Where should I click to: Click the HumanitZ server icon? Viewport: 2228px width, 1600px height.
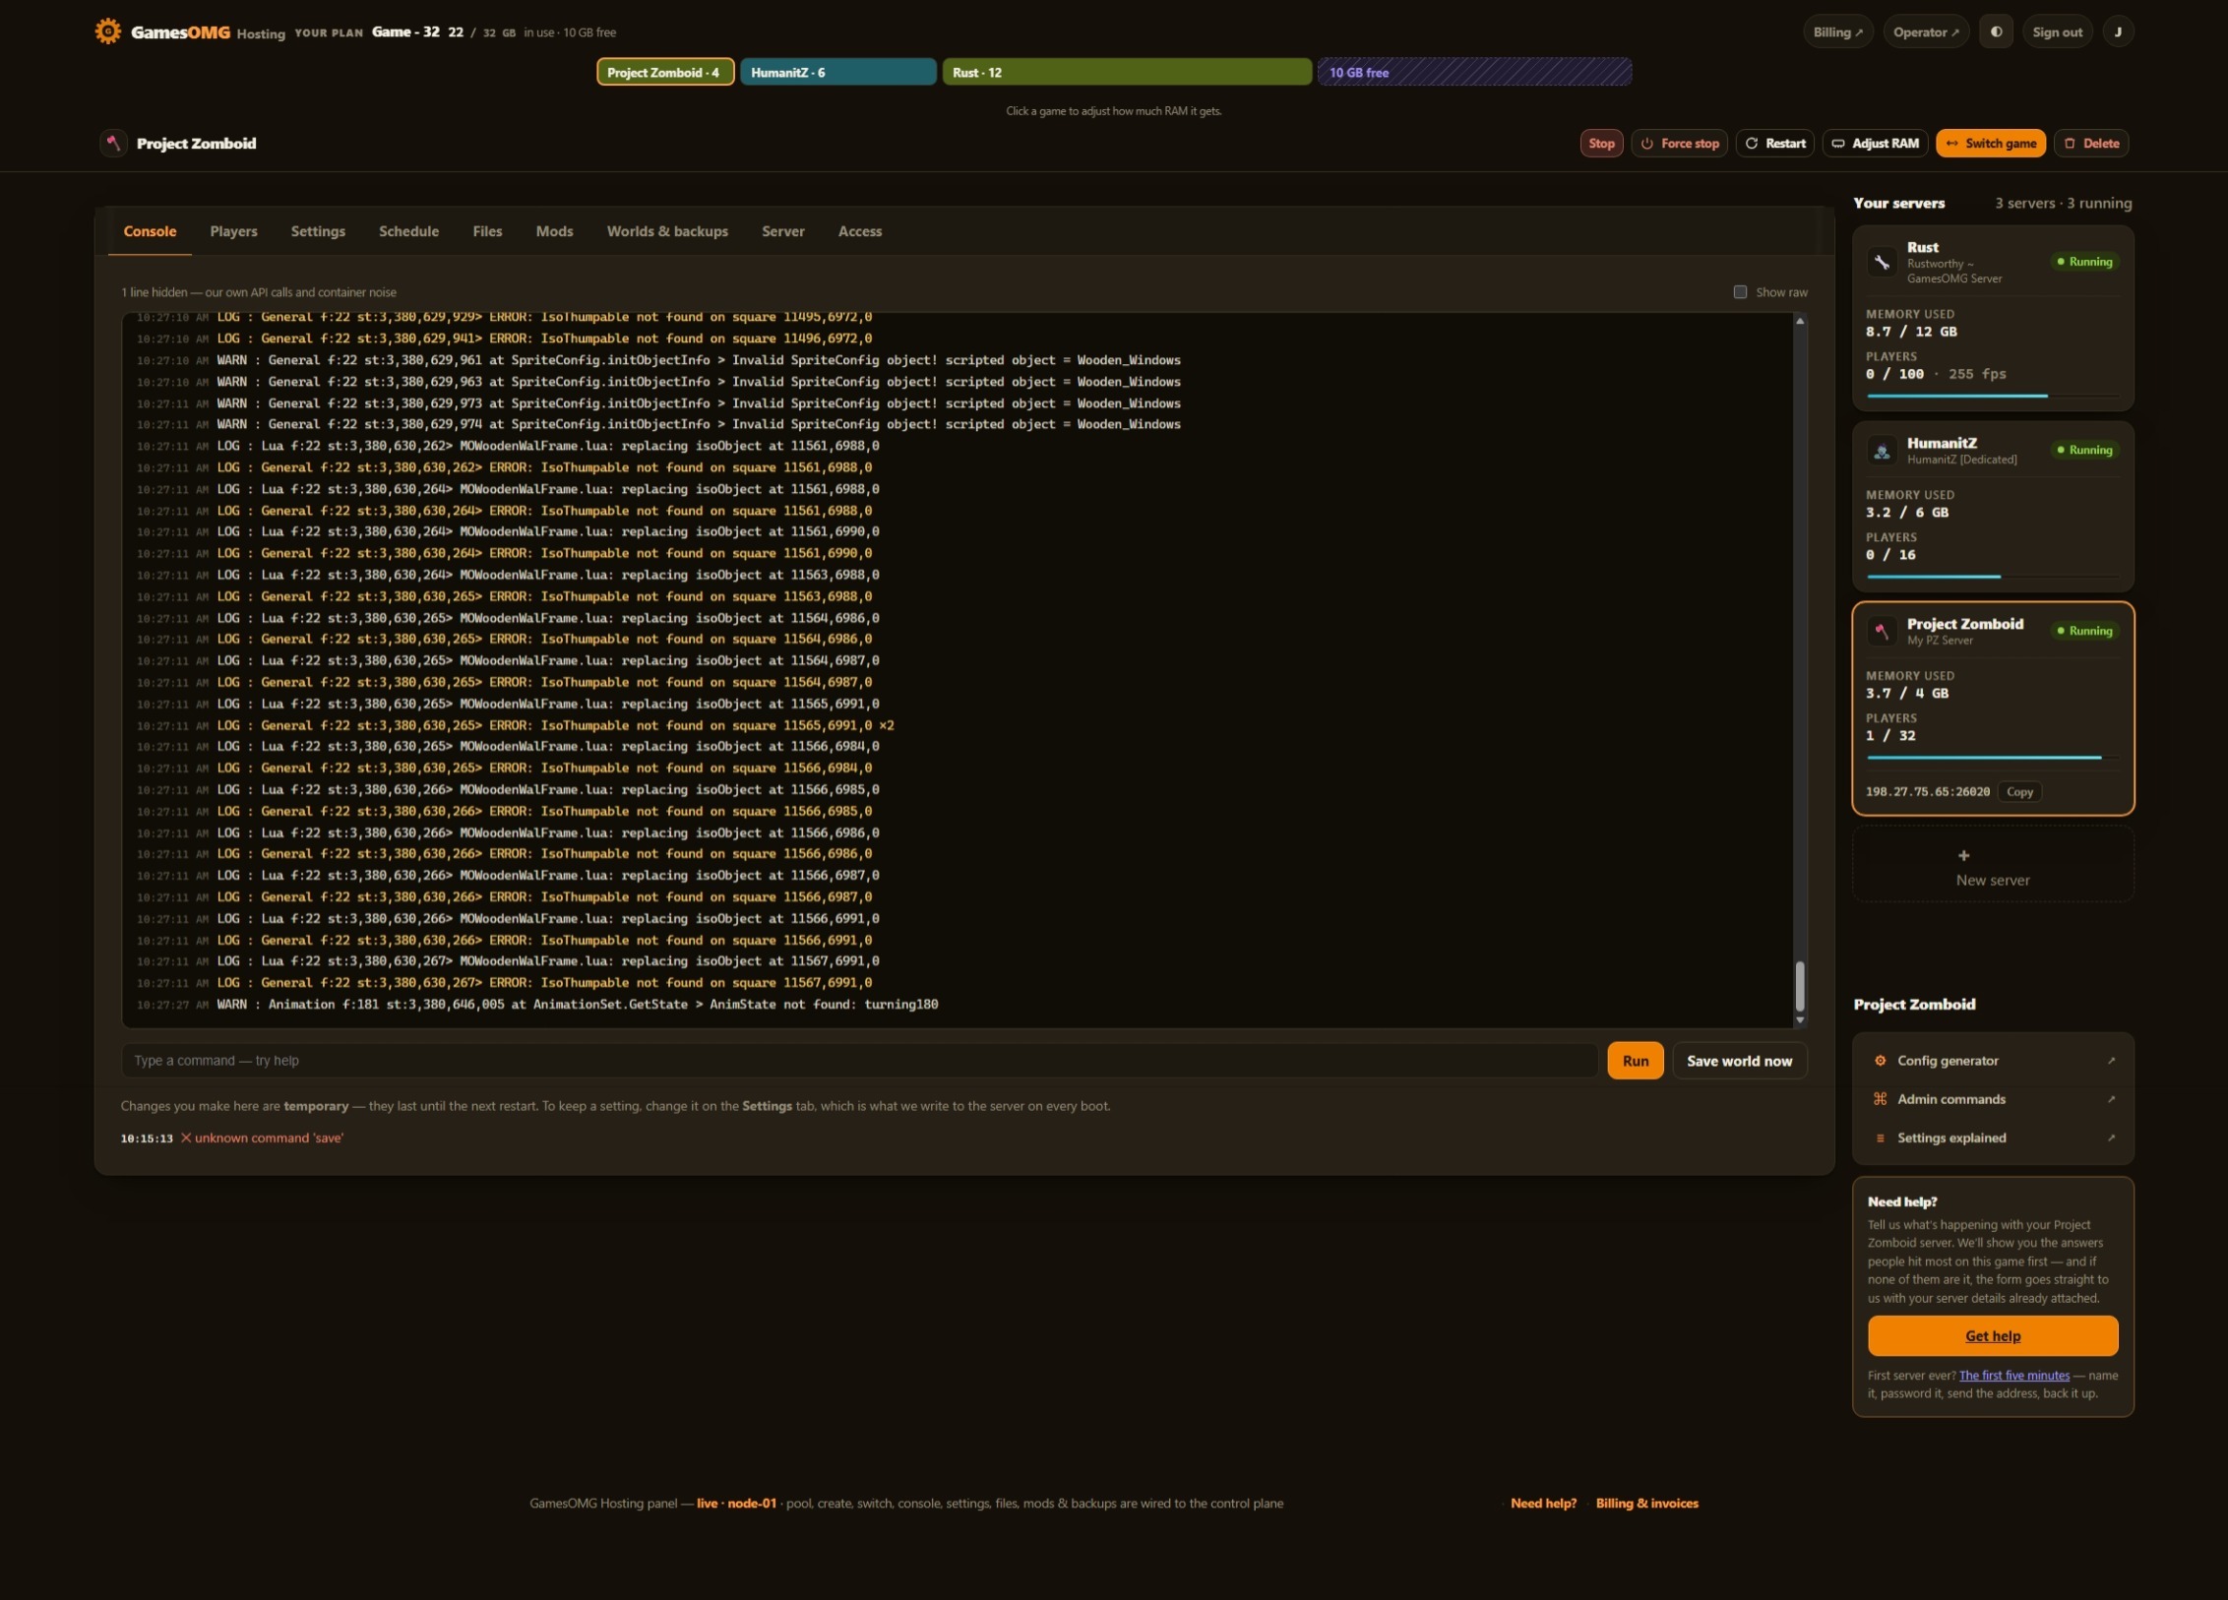point(1882,451)
